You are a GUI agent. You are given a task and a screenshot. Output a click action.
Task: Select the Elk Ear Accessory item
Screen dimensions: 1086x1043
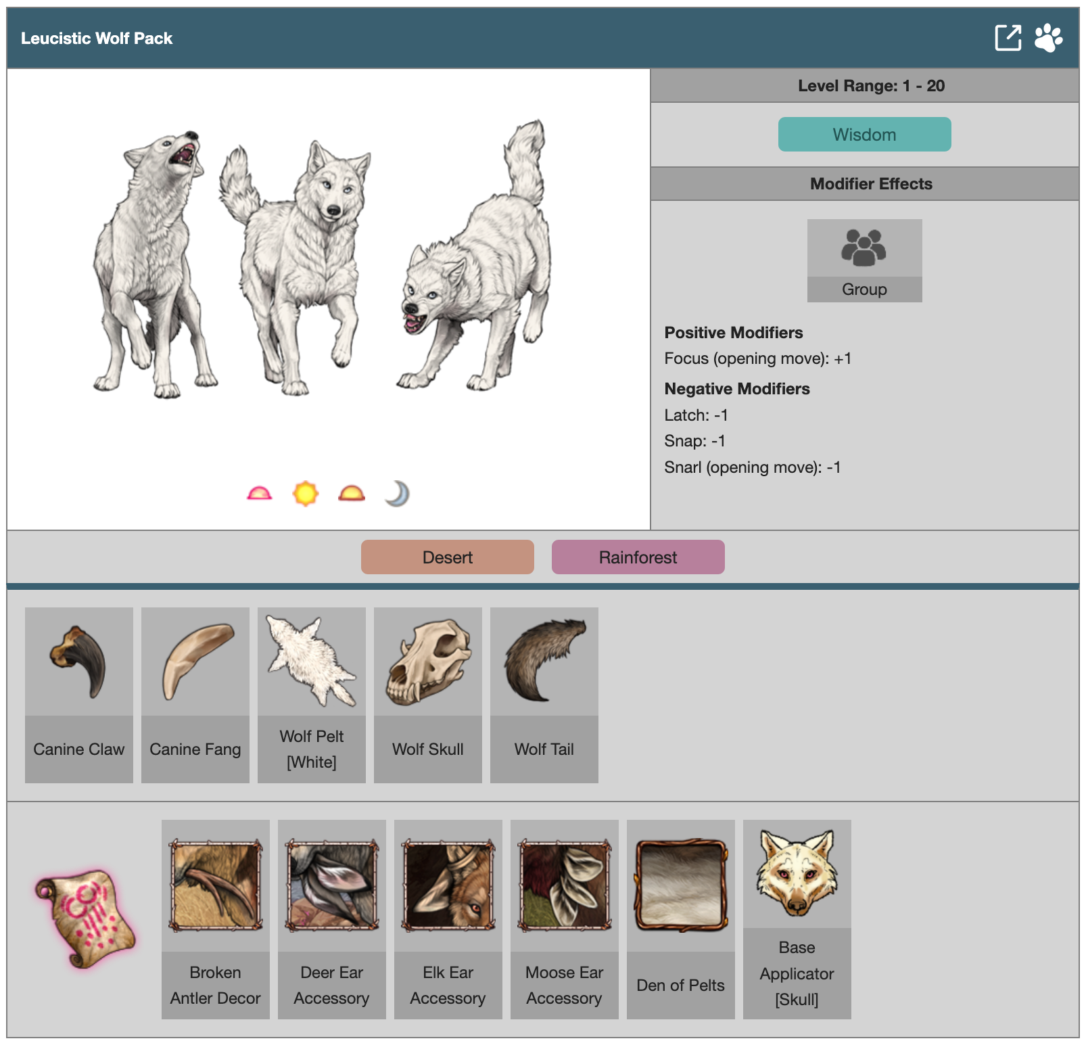[x=448, y=919]
